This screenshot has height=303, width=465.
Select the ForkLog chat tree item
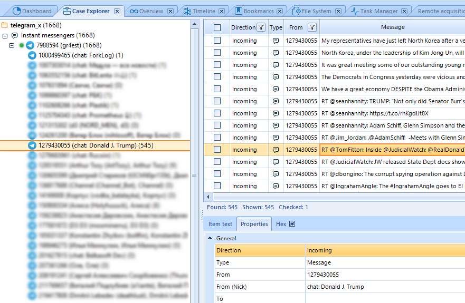coord(81,55)
